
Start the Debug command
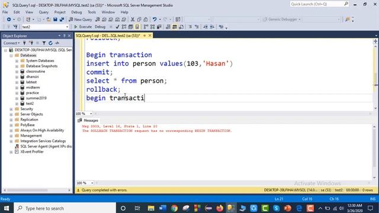coord(100,27)
